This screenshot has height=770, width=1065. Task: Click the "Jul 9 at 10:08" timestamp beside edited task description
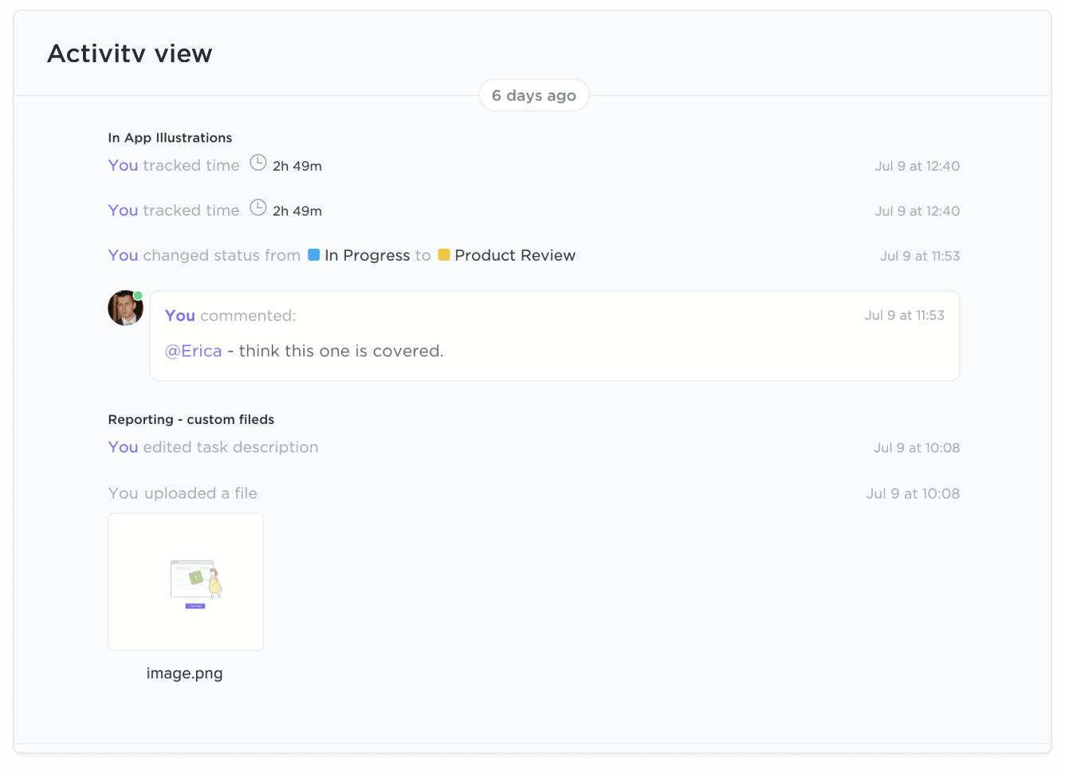[x=917, y=448]
